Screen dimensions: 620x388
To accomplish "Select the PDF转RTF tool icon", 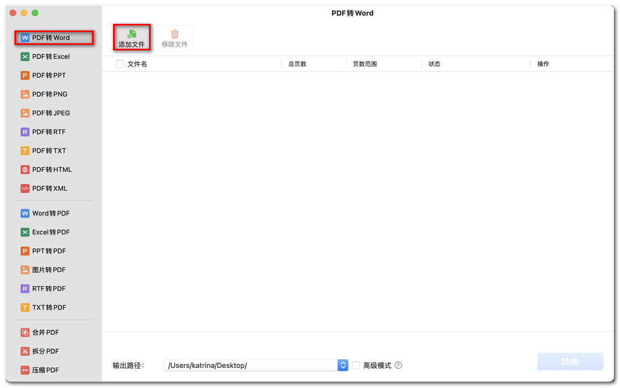I will [x=26, y=131].
